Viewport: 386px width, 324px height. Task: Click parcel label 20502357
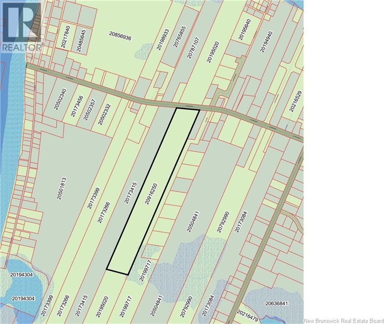tap(89, 109)
